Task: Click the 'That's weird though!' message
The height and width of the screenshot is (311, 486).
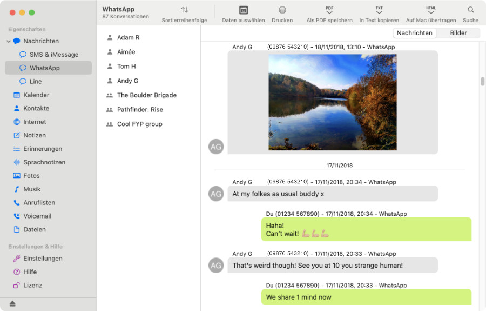Action: (x=333, y=266)
